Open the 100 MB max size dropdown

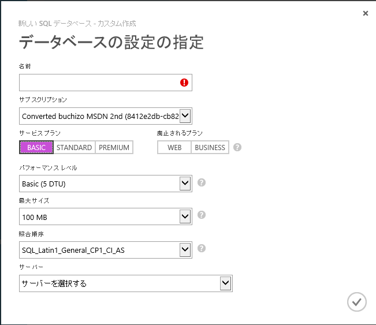[x=185, y=216]
